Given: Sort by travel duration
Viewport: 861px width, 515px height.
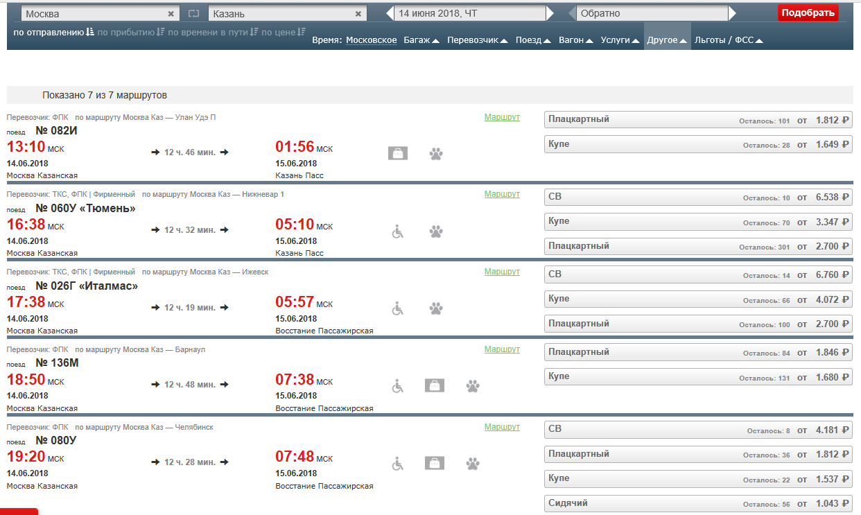Looking at the screenshot, I should pos(213,32).
